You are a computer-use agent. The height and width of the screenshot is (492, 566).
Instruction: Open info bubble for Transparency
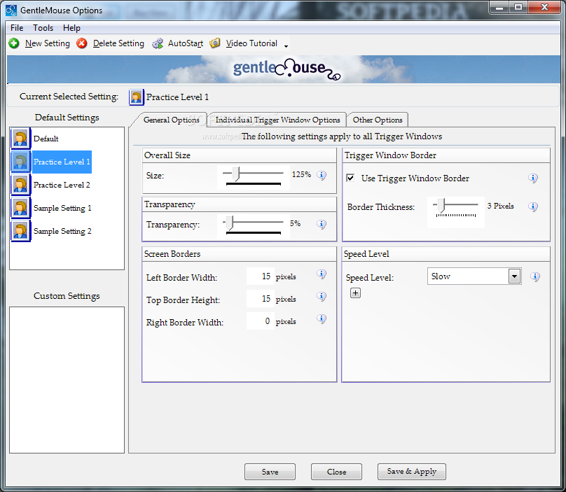pos(322,225)
